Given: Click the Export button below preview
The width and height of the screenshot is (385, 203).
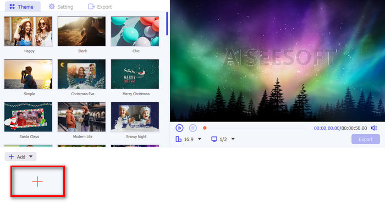Looking at the screenshot, I should coord(366,139).
